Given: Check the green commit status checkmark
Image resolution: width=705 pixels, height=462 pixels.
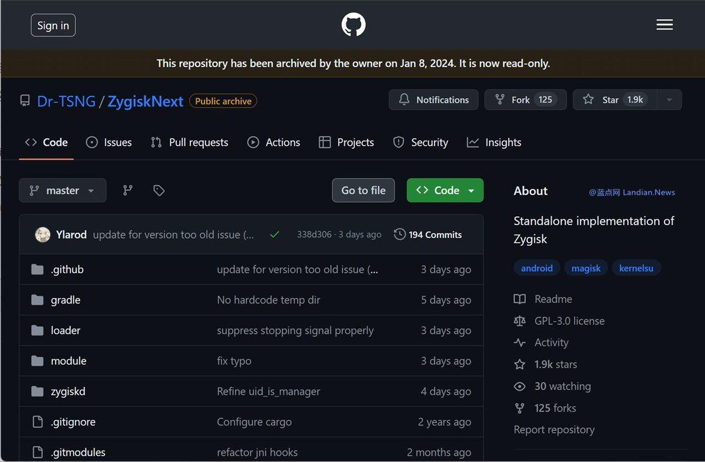Looking at the screenshot, I should pyautogui.click(x=274, y=235).
